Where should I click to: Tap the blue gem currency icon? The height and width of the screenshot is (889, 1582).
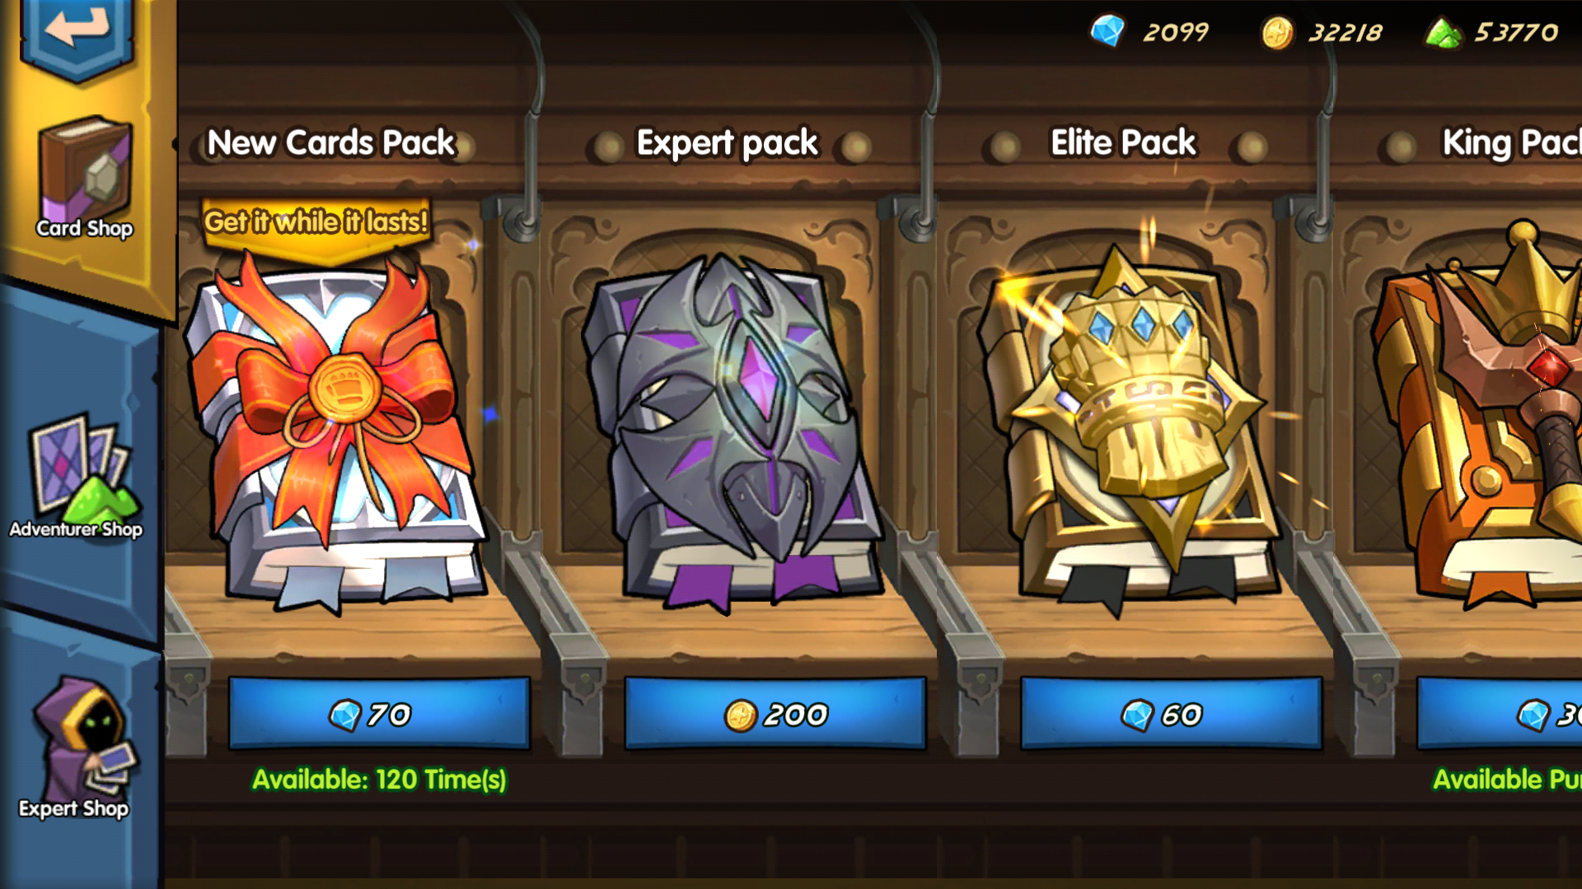point(1107,32)
